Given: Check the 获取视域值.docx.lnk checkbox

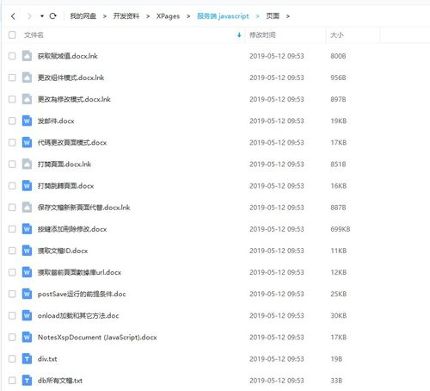Looking at the screenshot, I should point(12,56).
